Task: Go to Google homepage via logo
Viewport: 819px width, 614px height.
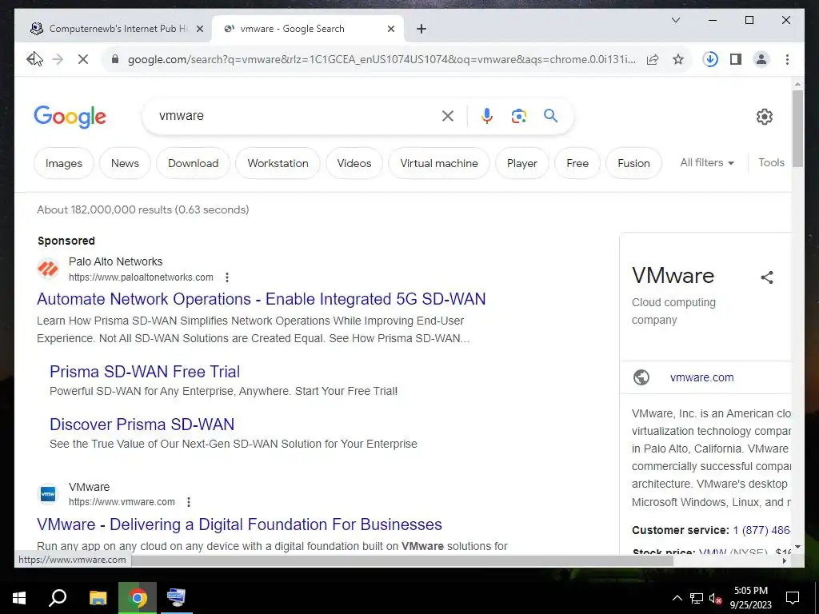Action: click(x=70, y=117)
